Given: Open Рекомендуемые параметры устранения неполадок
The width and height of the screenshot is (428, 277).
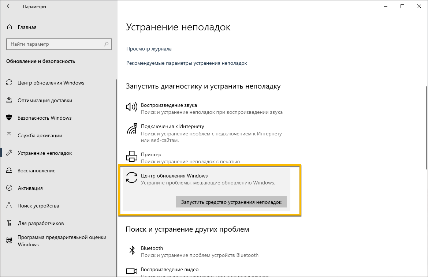Looking at the screenshot, I should point(187,63).
